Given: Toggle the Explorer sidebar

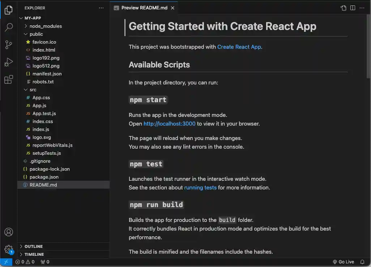Looking at the screenshot, I should 9,10.
